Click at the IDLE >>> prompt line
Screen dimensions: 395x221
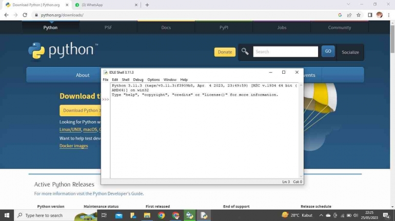tap(204, 99)
